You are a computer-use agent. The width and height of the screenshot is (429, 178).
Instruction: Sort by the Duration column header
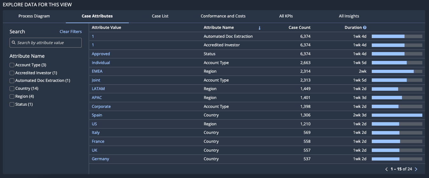pyautogui.click(x=353, y=28)
